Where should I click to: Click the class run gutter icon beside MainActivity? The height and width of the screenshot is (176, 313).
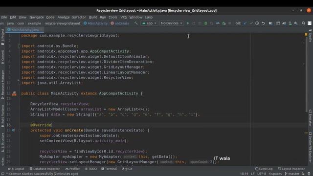coord(14,93)
